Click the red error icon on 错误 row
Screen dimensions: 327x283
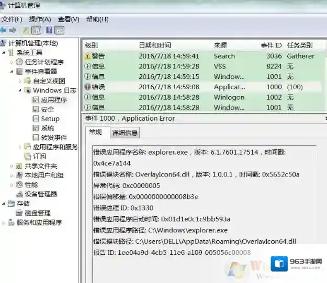coord(87,87)
